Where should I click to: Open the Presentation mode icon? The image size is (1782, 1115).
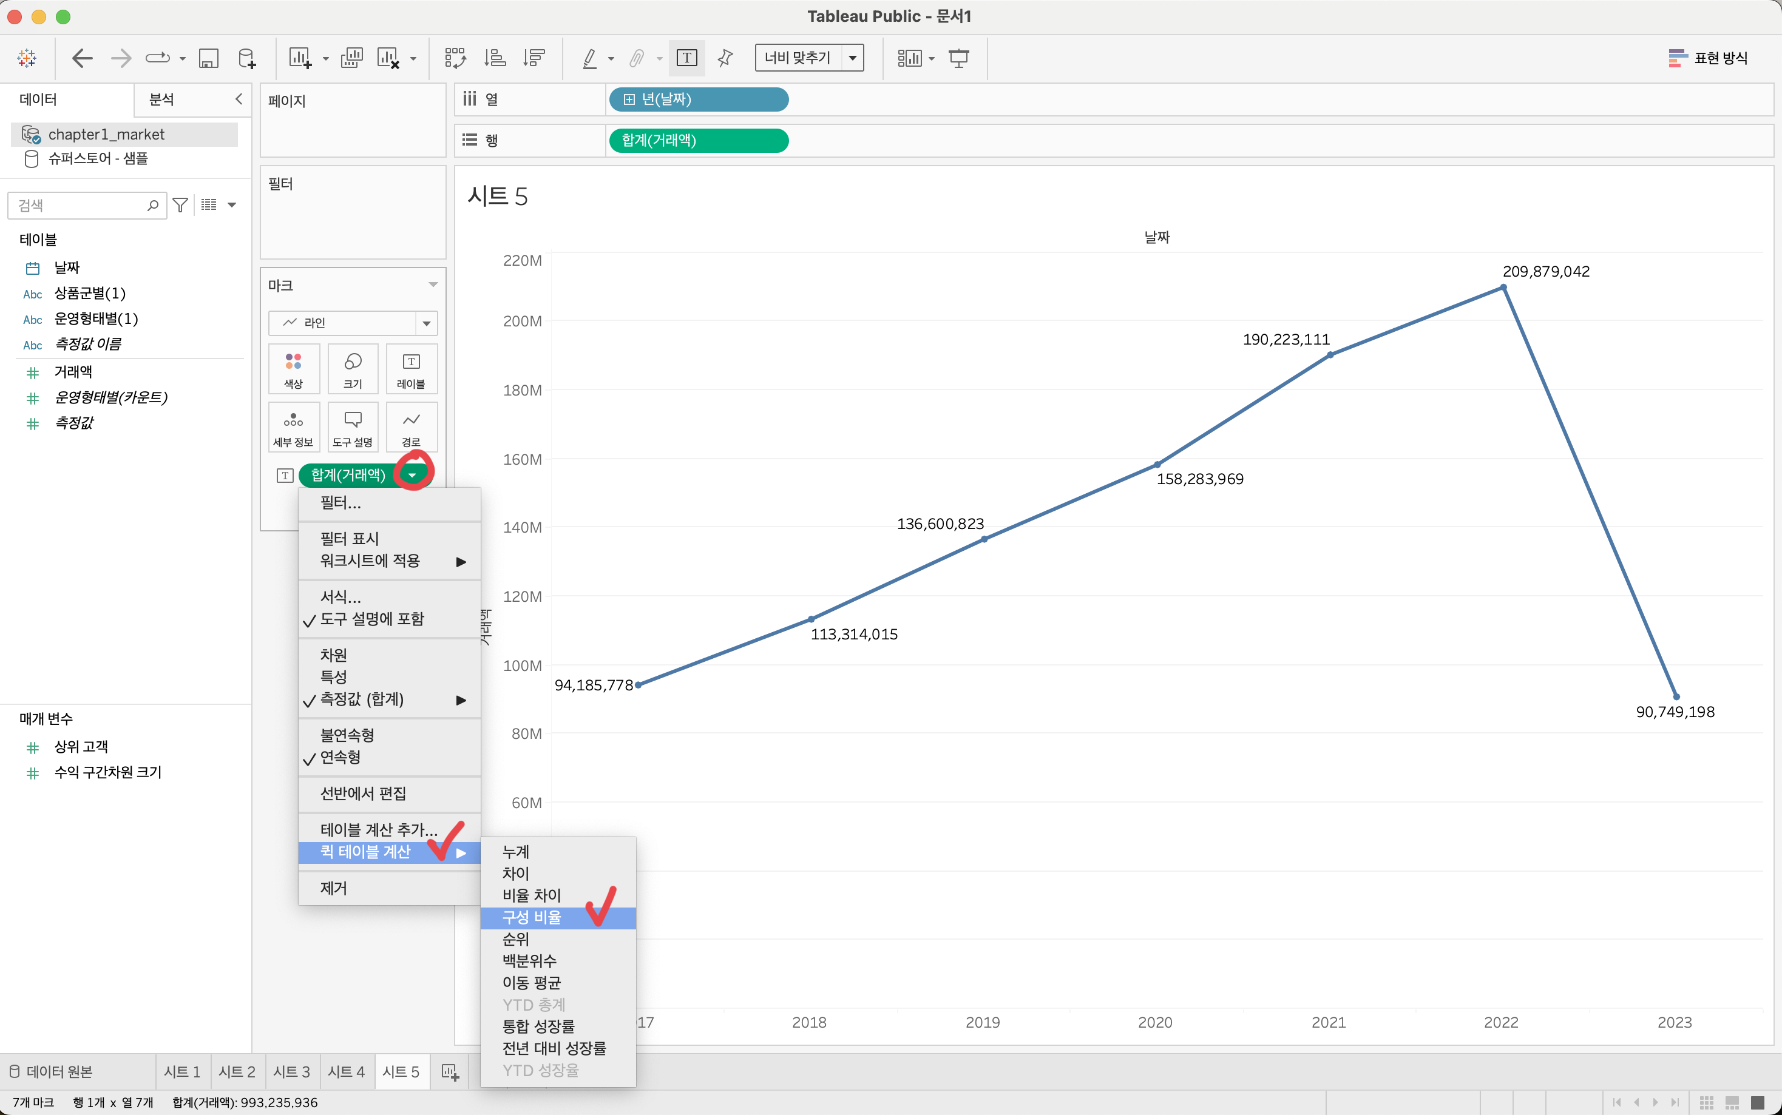[x=958, y=58]
